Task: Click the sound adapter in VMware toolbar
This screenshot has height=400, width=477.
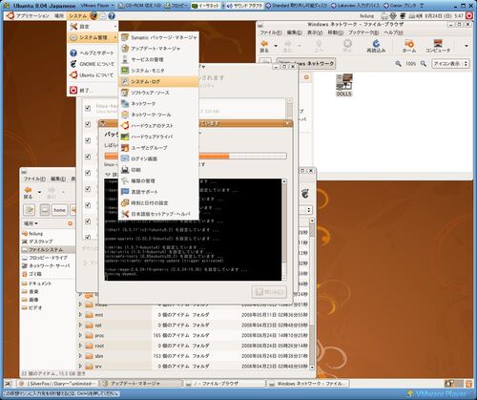Action: 245,6
